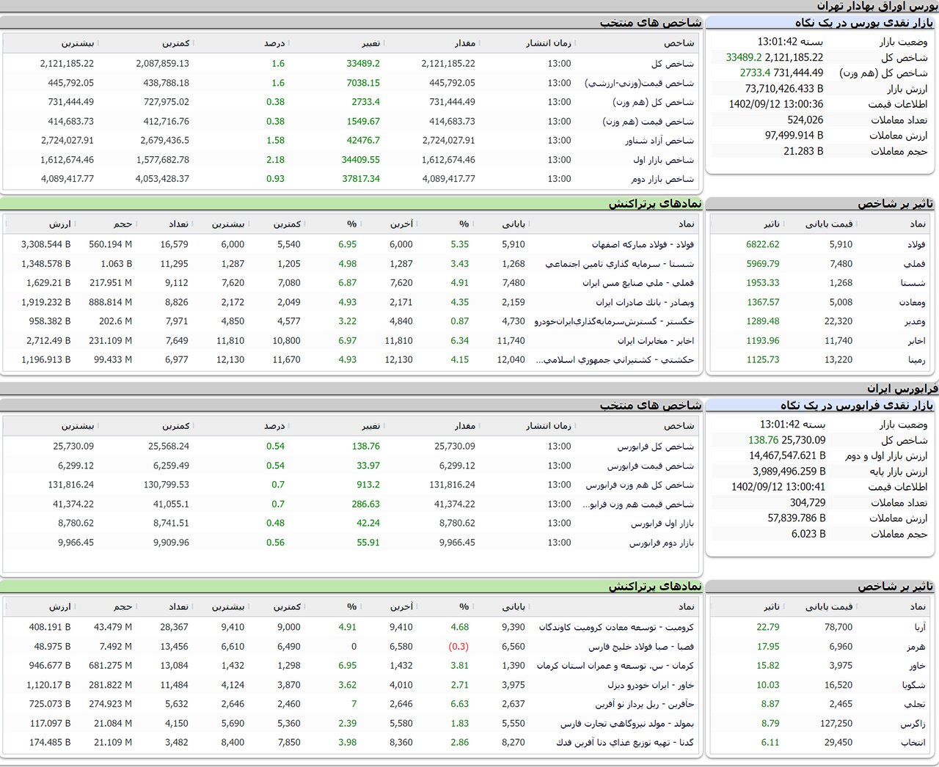Open کرومیت - توسعه معادن کرومیت کاوندگان
The width and height of the screenshot is (939, 767).
pos(616,628)
